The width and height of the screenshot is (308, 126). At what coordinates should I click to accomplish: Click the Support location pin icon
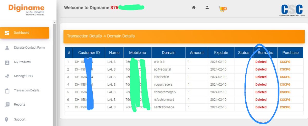pos(7,119)
